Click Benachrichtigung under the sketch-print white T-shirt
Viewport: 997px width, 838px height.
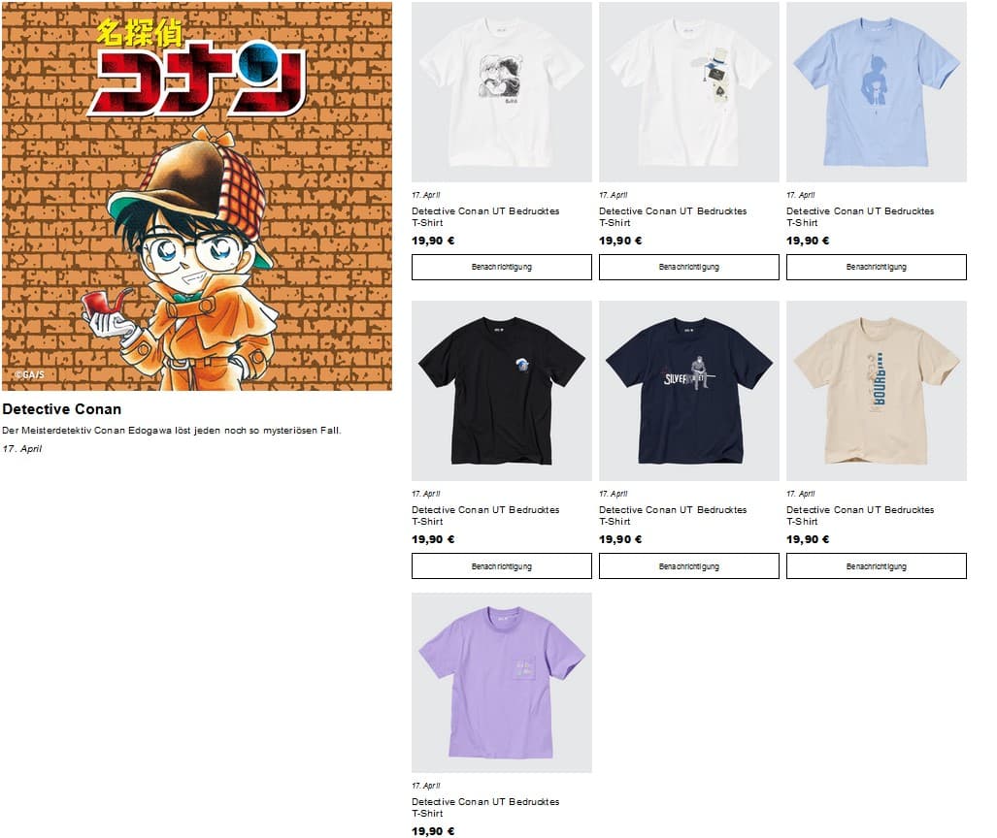pyautogui.click(x=502, y=268)
